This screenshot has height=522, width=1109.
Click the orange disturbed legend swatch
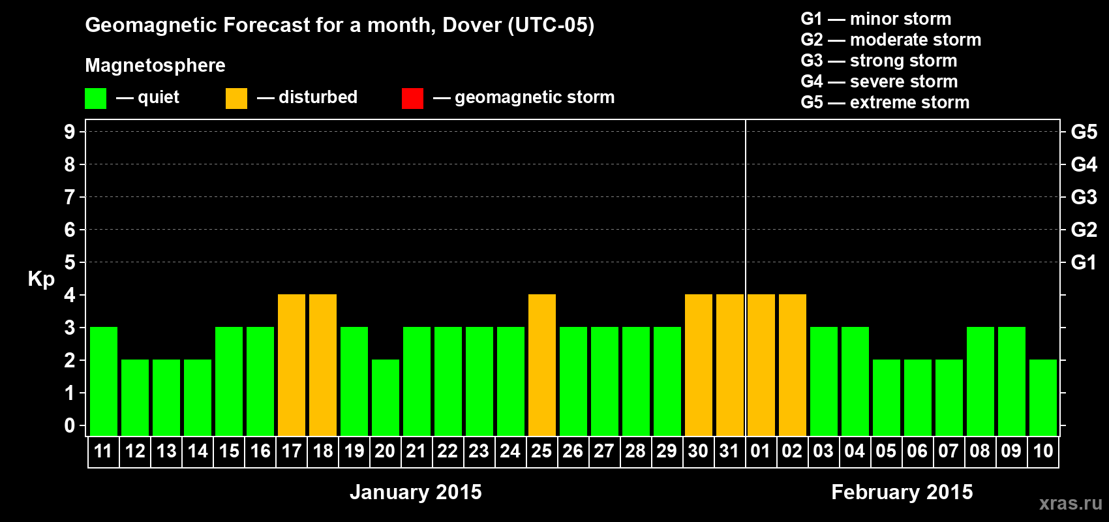[x=237, y=99]
